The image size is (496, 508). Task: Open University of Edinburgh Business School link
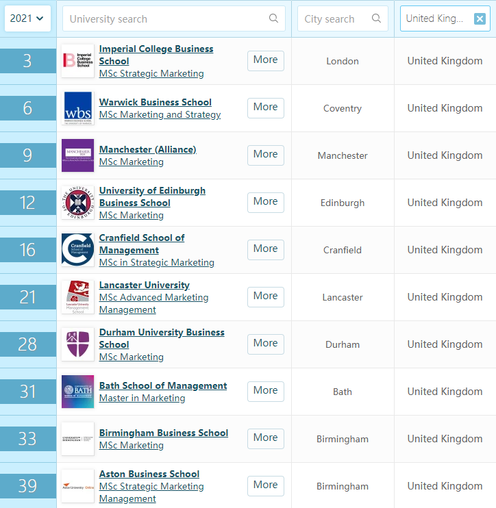click(x=152, y=196)
